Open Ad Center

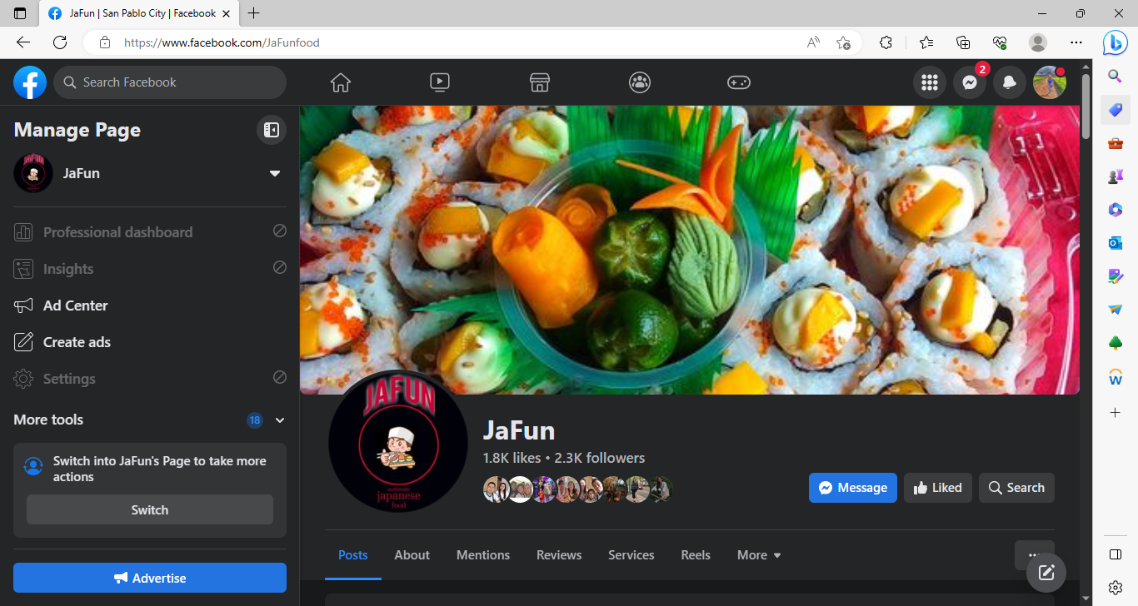[150, 305]
